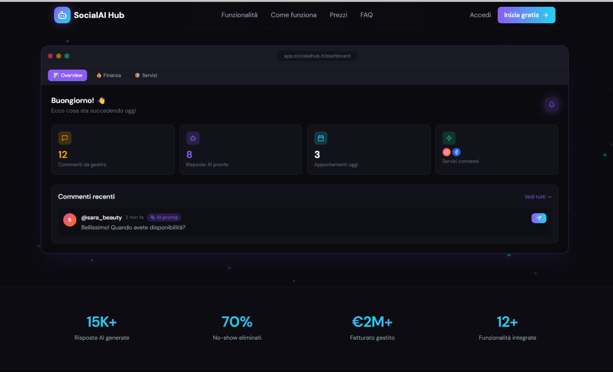Click the speech bubble icon on Commenti da gestire
613x372 pixels.
pos(65,138)
